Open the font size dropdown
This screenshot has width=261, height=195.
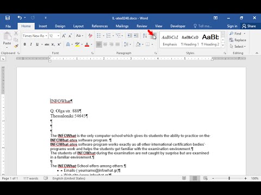(x=58, y=36)
